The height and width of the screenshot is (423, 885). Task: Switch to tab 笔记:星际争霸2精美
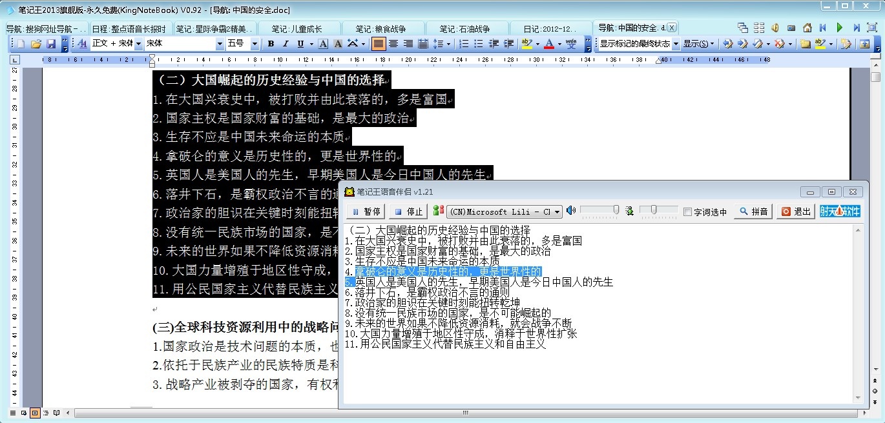coord(215,28)
